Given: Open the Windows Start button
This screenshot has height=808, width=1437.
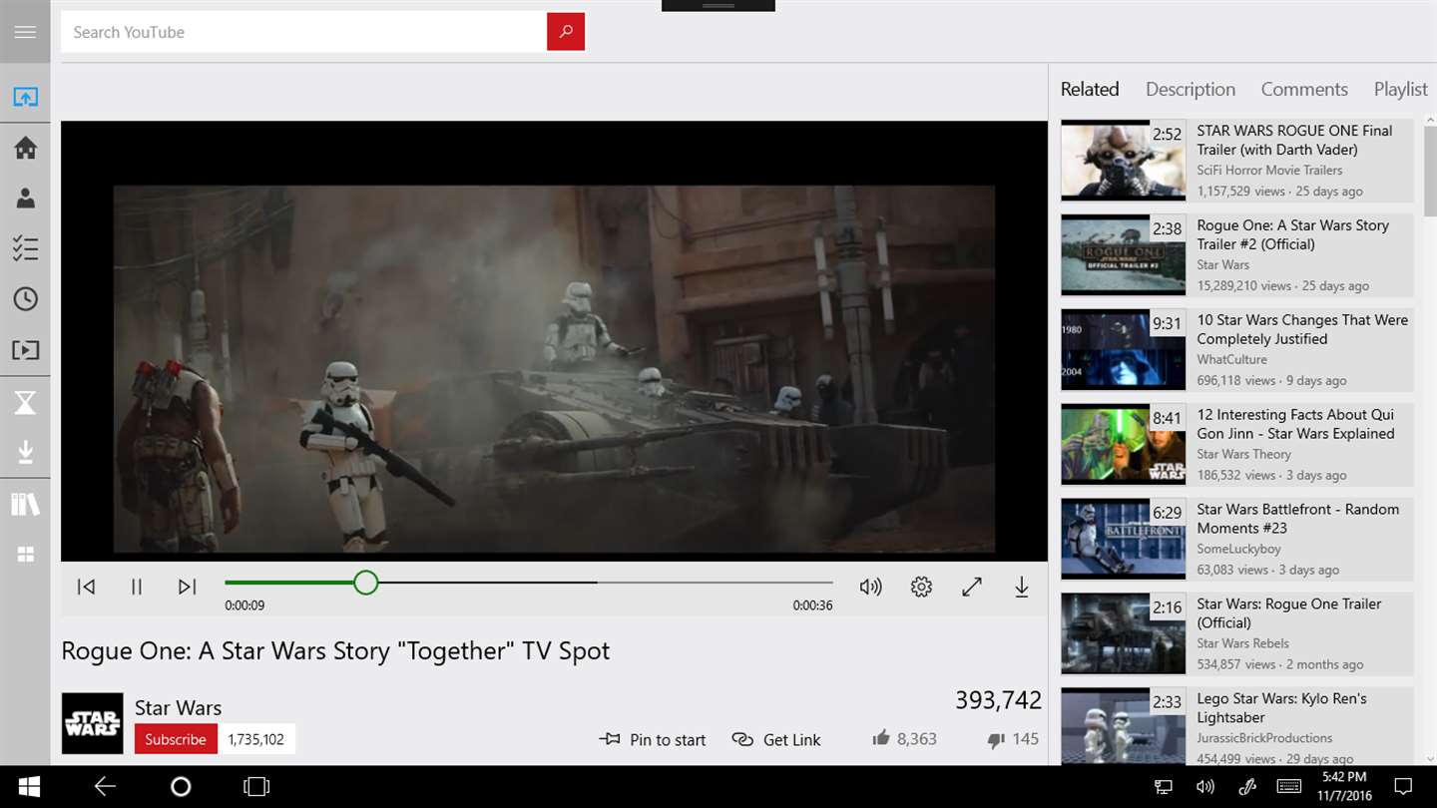Looking at the screenshot, I should (29, 787).
